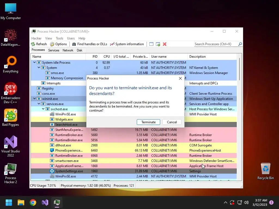The width and height of the screenshot is (279, 209).
Task: Select the Processes tab
Action: point(38,50)
